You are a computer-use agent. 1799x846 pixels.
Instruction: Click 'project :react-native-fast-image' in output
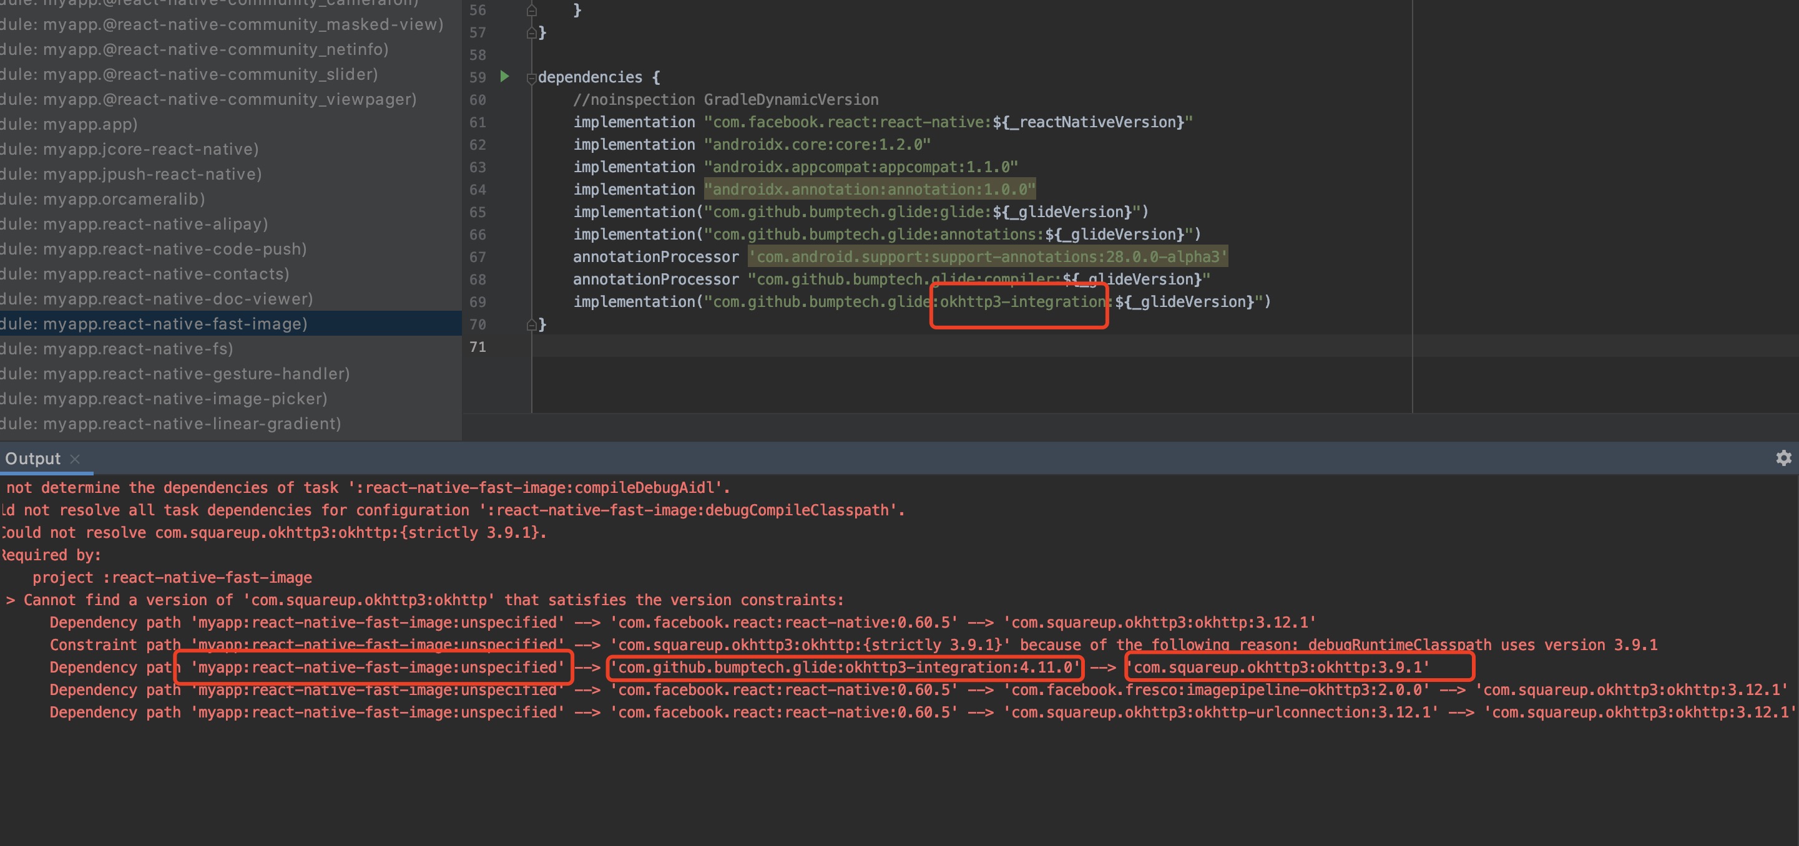[x=172, y=578]
